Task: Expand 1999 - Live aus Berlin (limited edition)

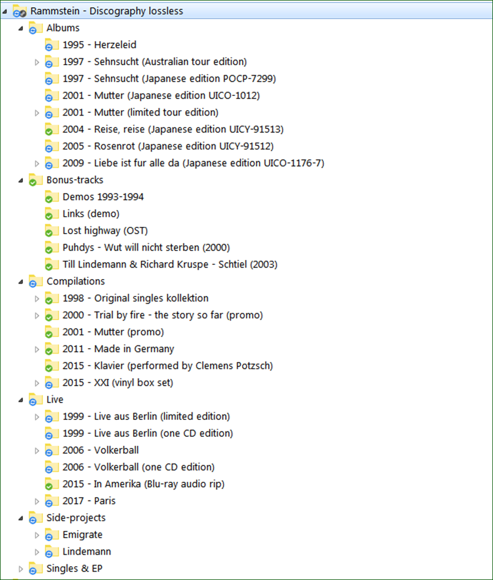Action: (37, 417)
